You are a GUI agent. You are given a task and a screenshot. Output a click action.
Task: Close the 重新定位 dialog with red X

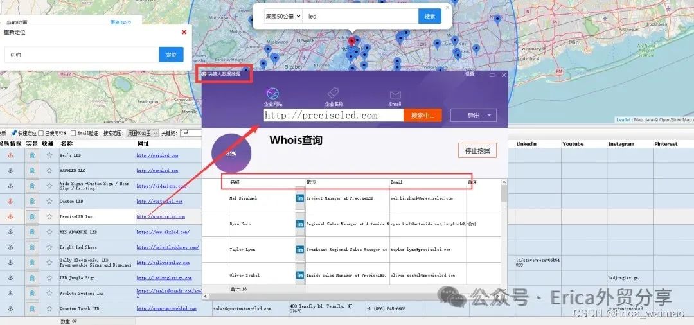point(184,32)
